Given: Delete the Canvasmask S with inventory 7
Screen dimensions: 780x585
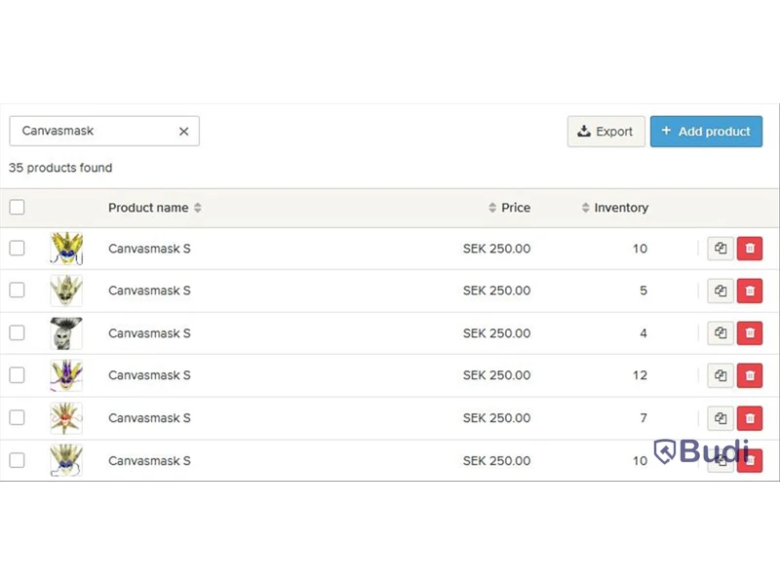Looking at the screenshot, I should (x=750, y=418).
